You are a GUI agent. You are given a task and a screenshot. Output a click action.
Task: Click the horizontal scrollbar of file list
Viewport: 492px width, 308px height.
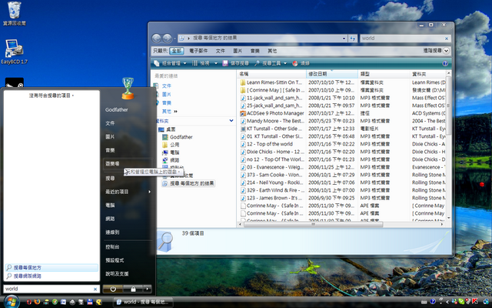pos(313,224)
